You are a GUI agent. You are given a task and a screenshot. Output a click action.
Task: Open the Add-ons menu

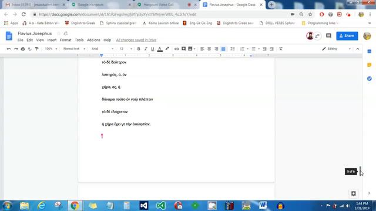93,40
